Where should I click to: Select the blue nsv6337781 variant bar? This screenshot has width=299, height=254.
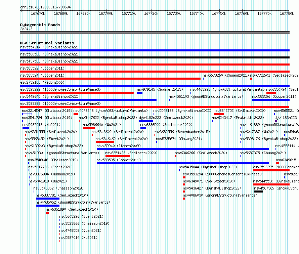(48, 199)
